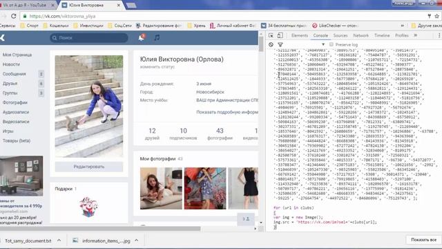The image size is (442, 249).
Task: Open Друзья in sidebar
Action: pyautogui.click(x=10, y=84)
